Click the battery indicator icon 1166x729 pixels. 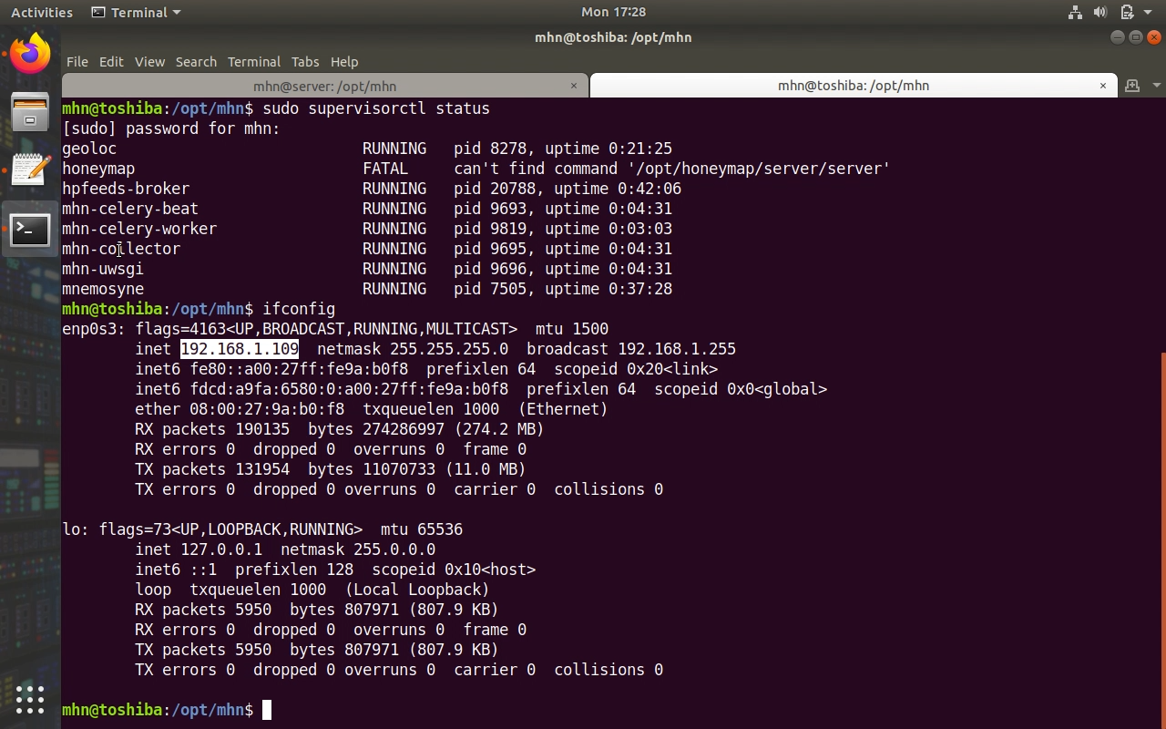click(1126, 12)
